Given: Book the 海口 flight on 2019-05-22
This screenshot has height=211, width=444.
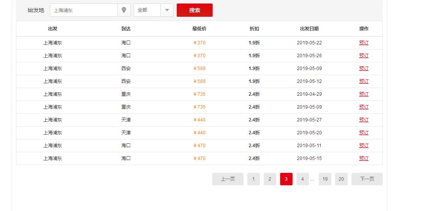Looking at the screenshot, I should click(364, 43).
